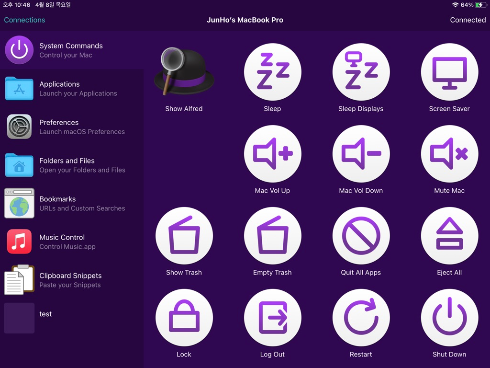
Task: Open the Music Control note icon
Action: pyautogui.click(x=19, y=241)
